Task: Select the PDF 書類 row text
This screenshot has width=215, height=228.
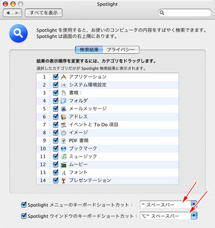Action: (x=79, y=141)
